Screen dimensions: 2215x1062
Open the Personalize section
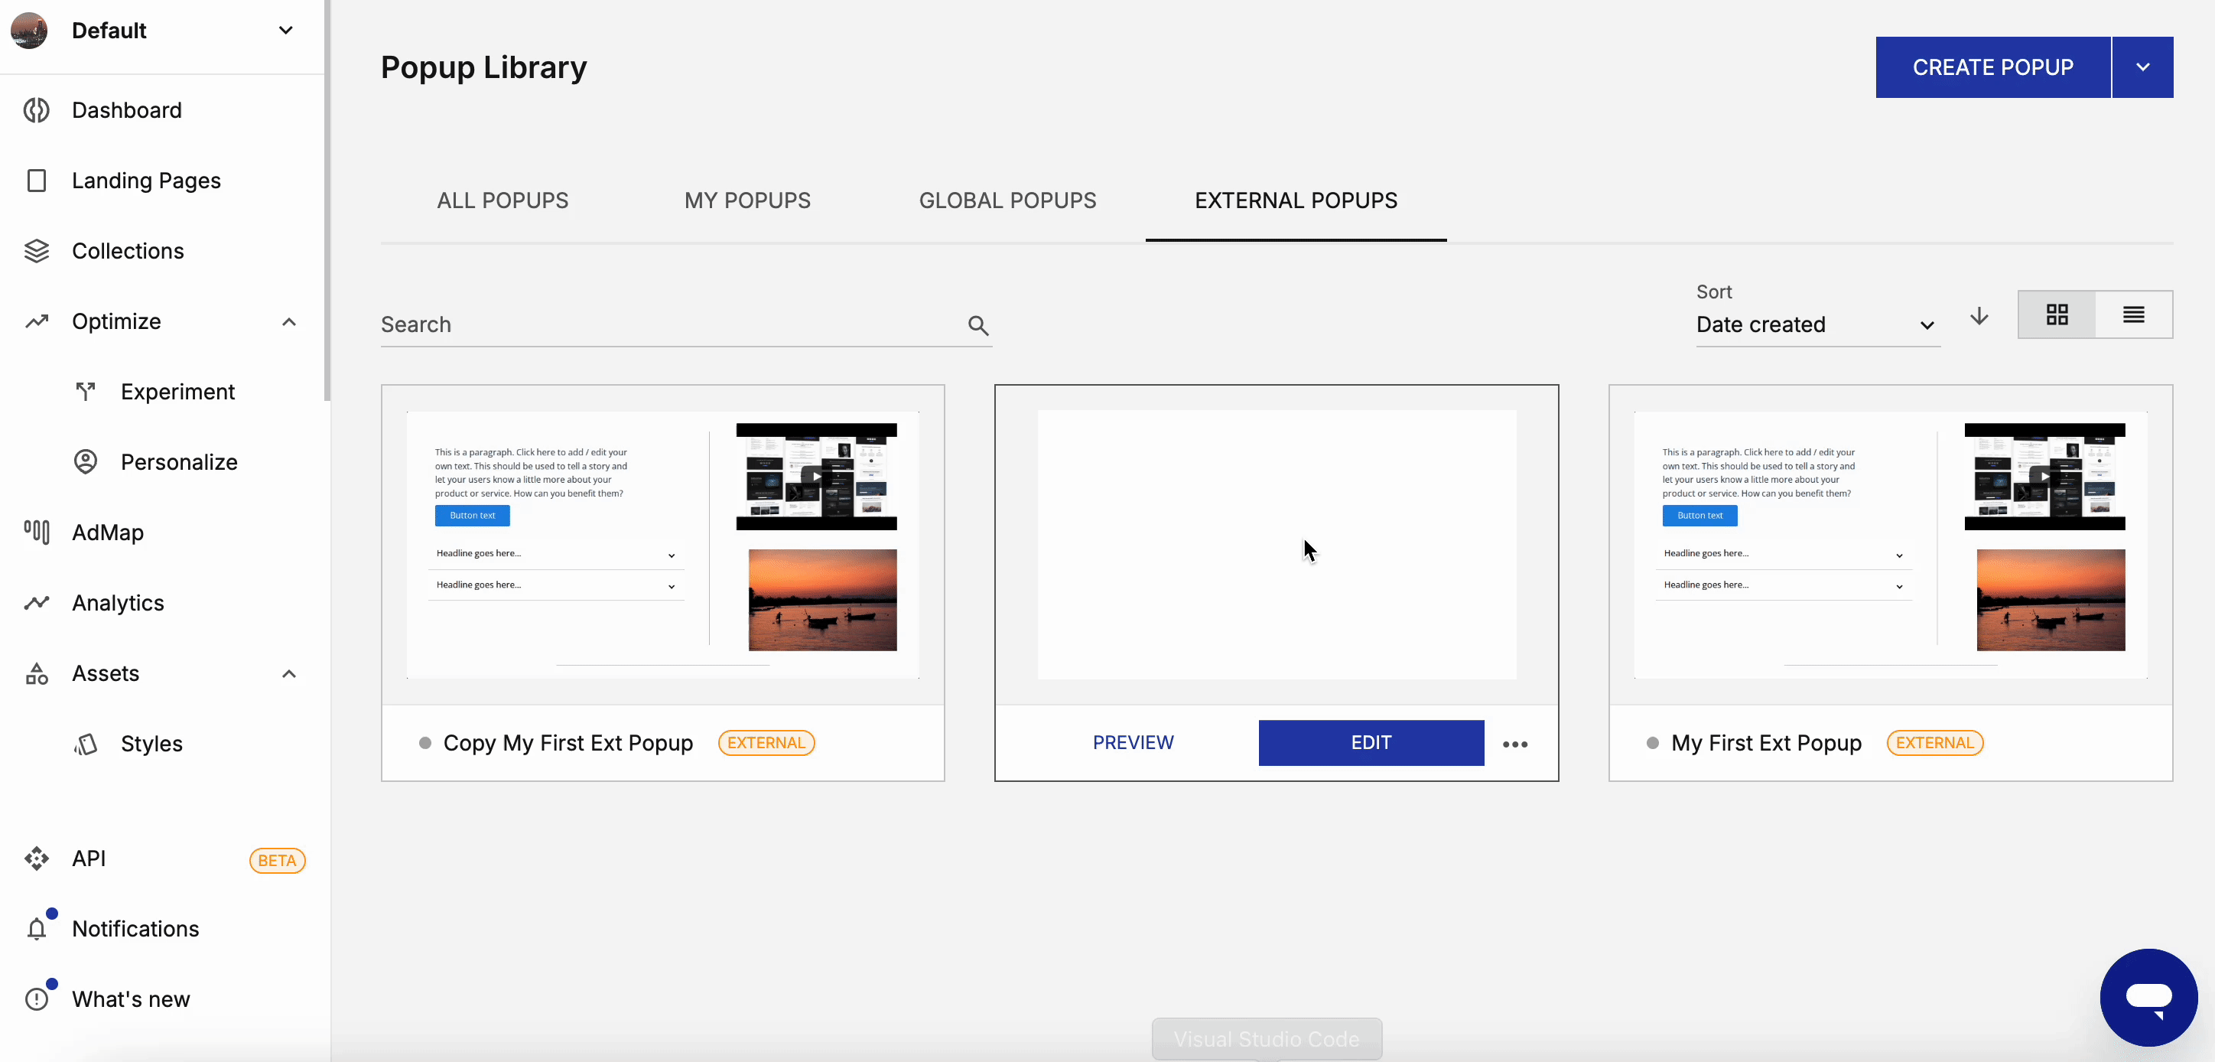[85, 462]
